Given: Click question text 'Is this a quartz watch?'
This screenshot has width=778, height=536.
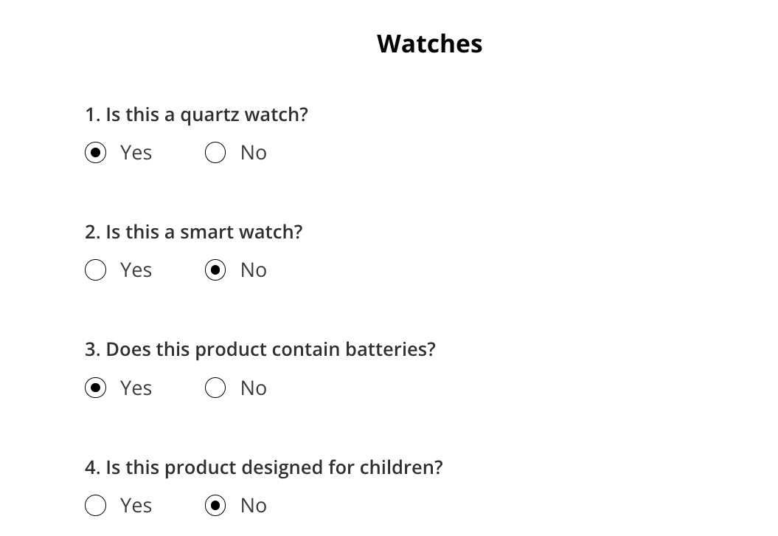Looking at the screenshot, I should tap(207, 115).
